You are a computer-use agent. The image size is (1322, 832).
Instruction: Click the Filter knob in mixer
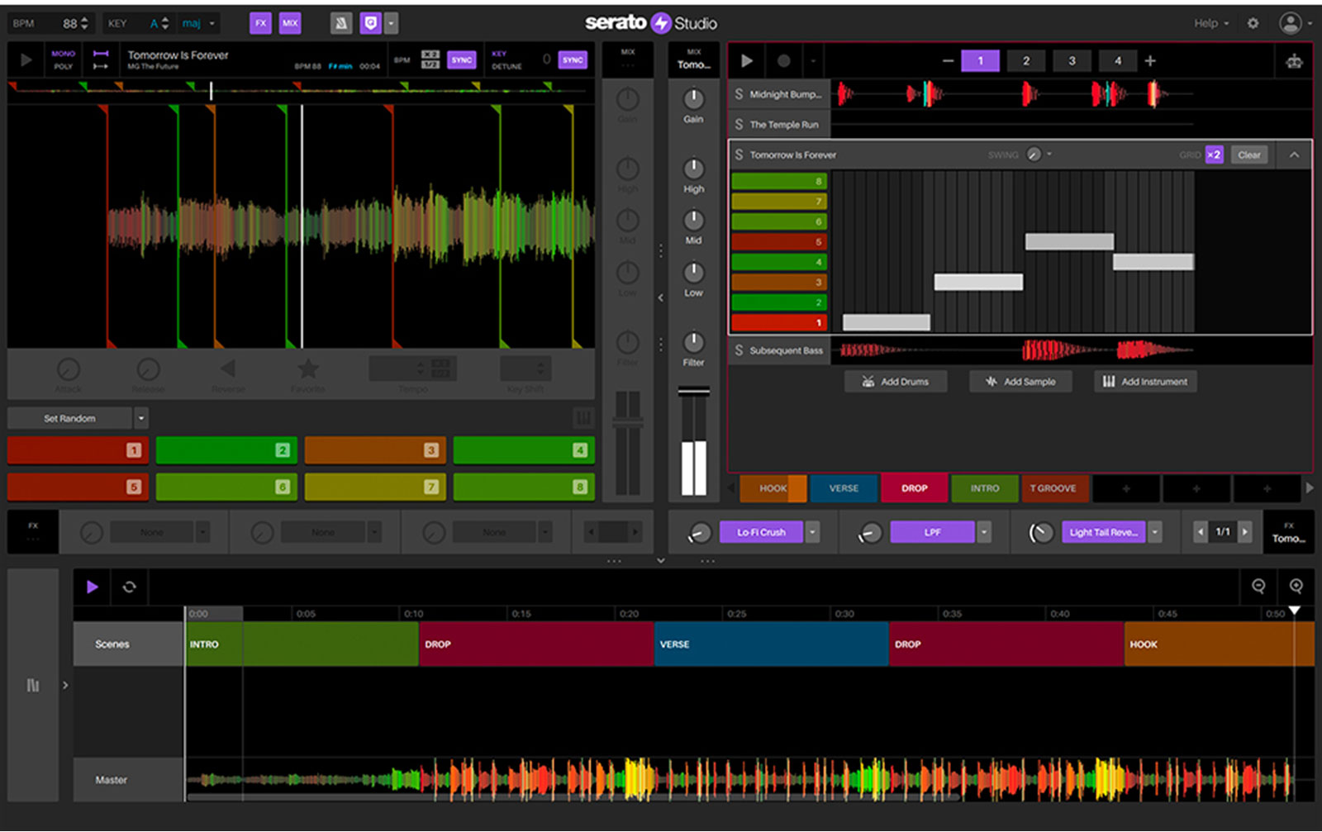point(693,342)
